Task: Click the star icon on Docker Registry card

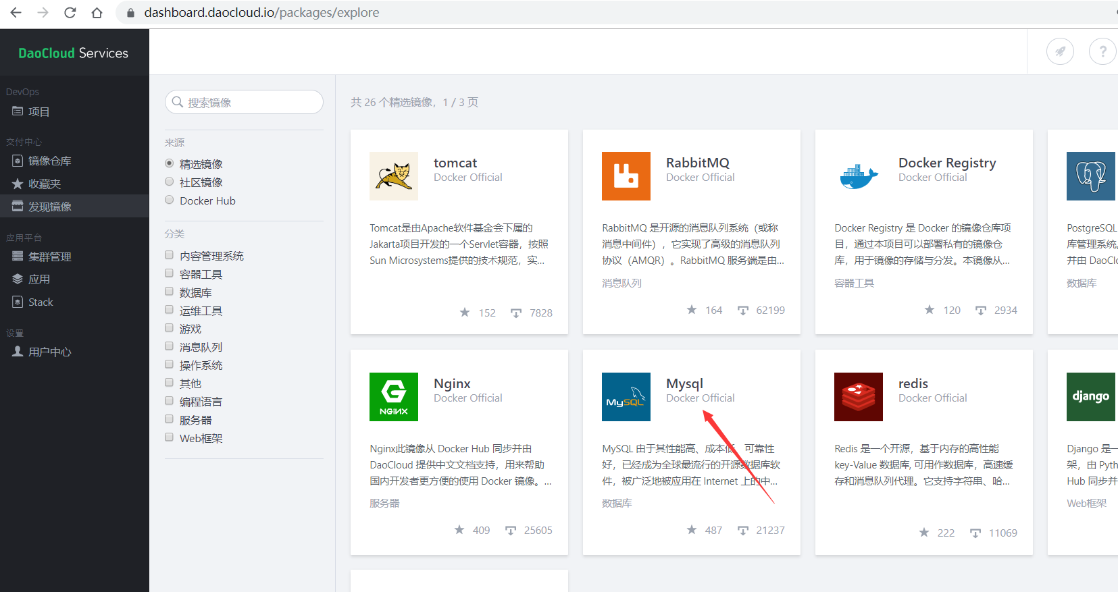Action: click(x=930, y=310)
